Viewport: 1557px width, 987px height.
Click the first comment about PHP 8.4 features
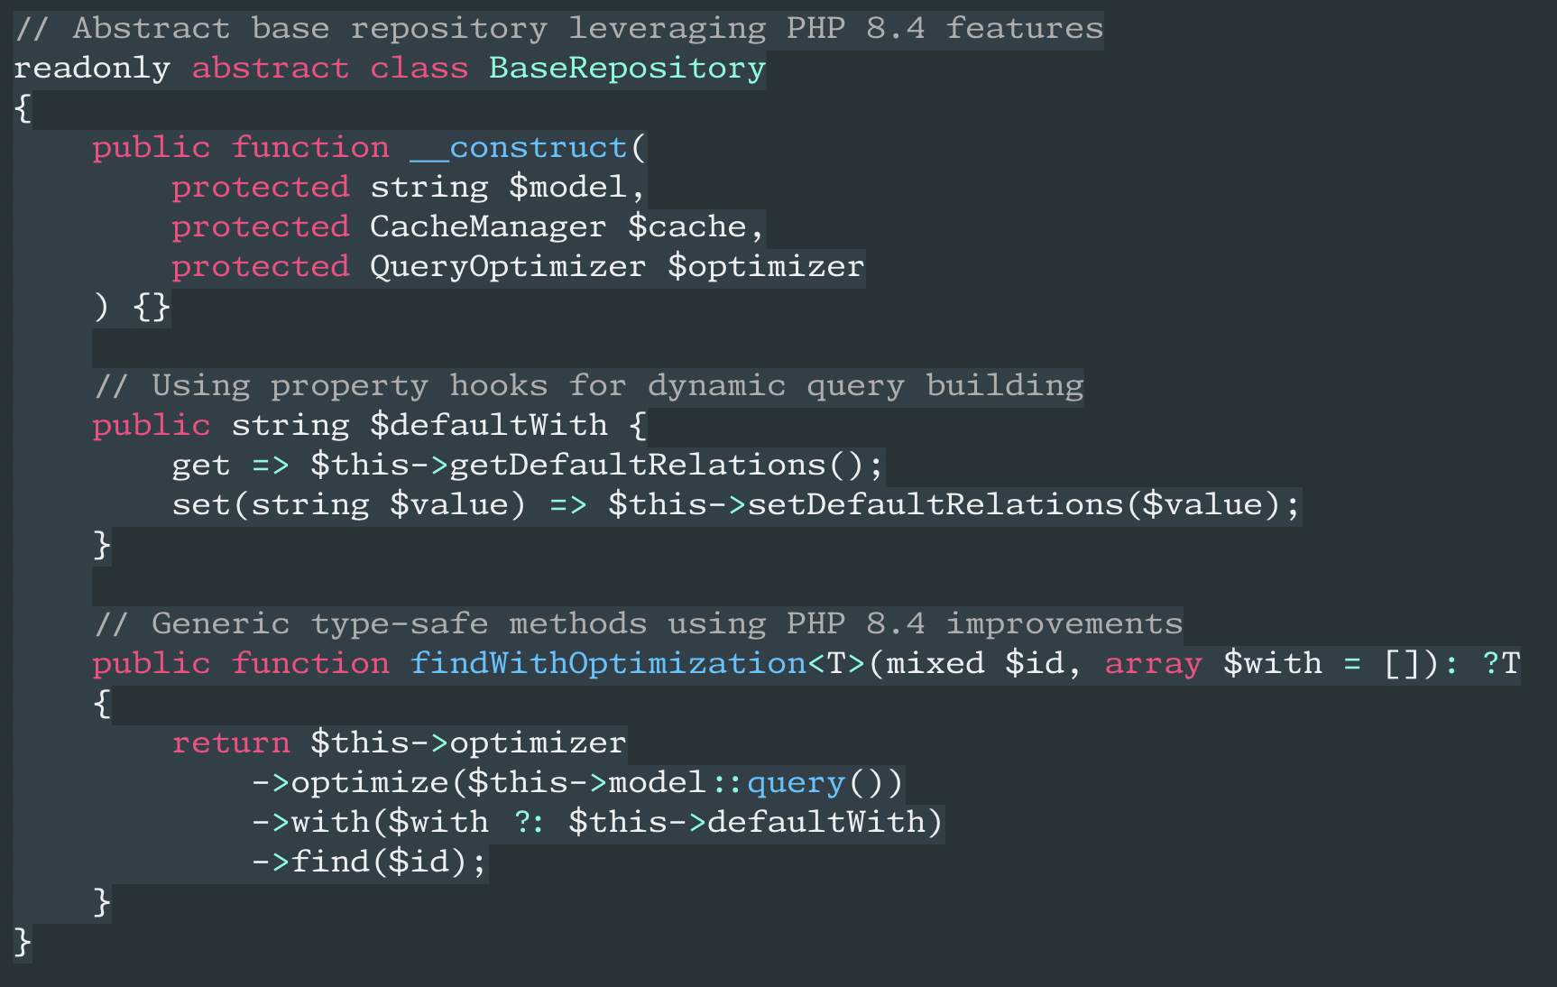(558, 29)
